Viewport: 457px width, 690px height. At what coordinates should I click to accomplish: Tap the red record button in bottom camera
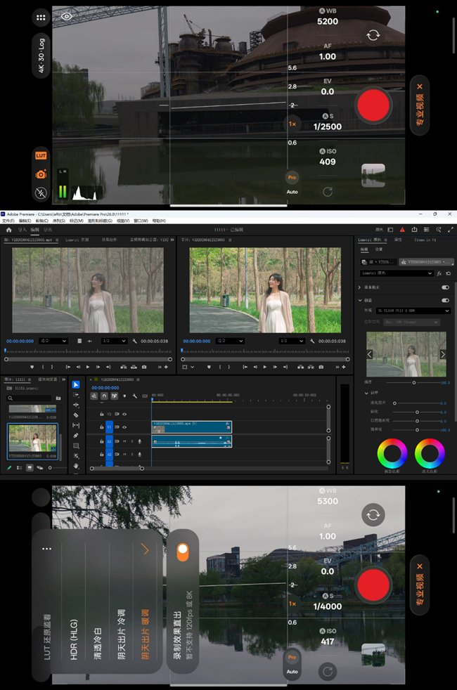pos(373,586)
